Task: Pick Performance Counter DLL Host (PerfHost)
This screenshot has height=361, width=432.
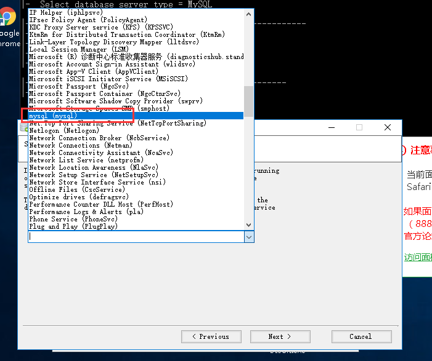Action: pyautogui.click(x=136, y=205)
